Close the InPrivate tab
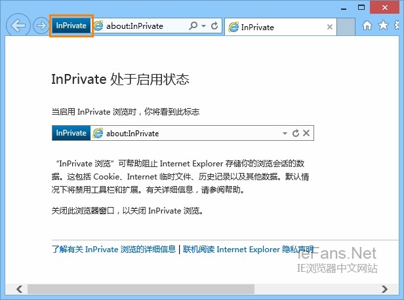Image resolution: width=404 pixels, height=300 pixels. [x=329, y=27]
